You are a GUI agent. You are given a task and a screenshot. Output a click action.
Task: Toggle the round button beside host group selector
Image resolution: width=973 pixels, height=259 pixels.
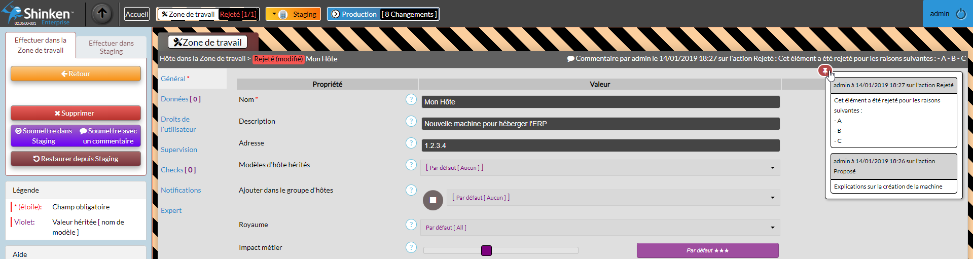click(433, 200)
